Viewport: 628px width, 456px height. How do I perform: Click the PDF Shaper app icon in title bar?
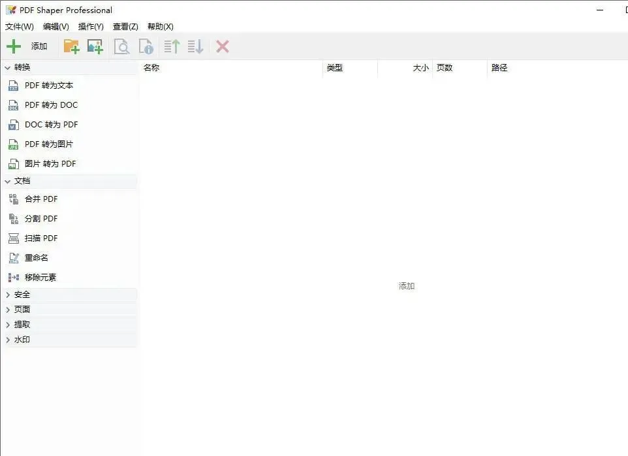pyautogui.click(x=11, y=10)
